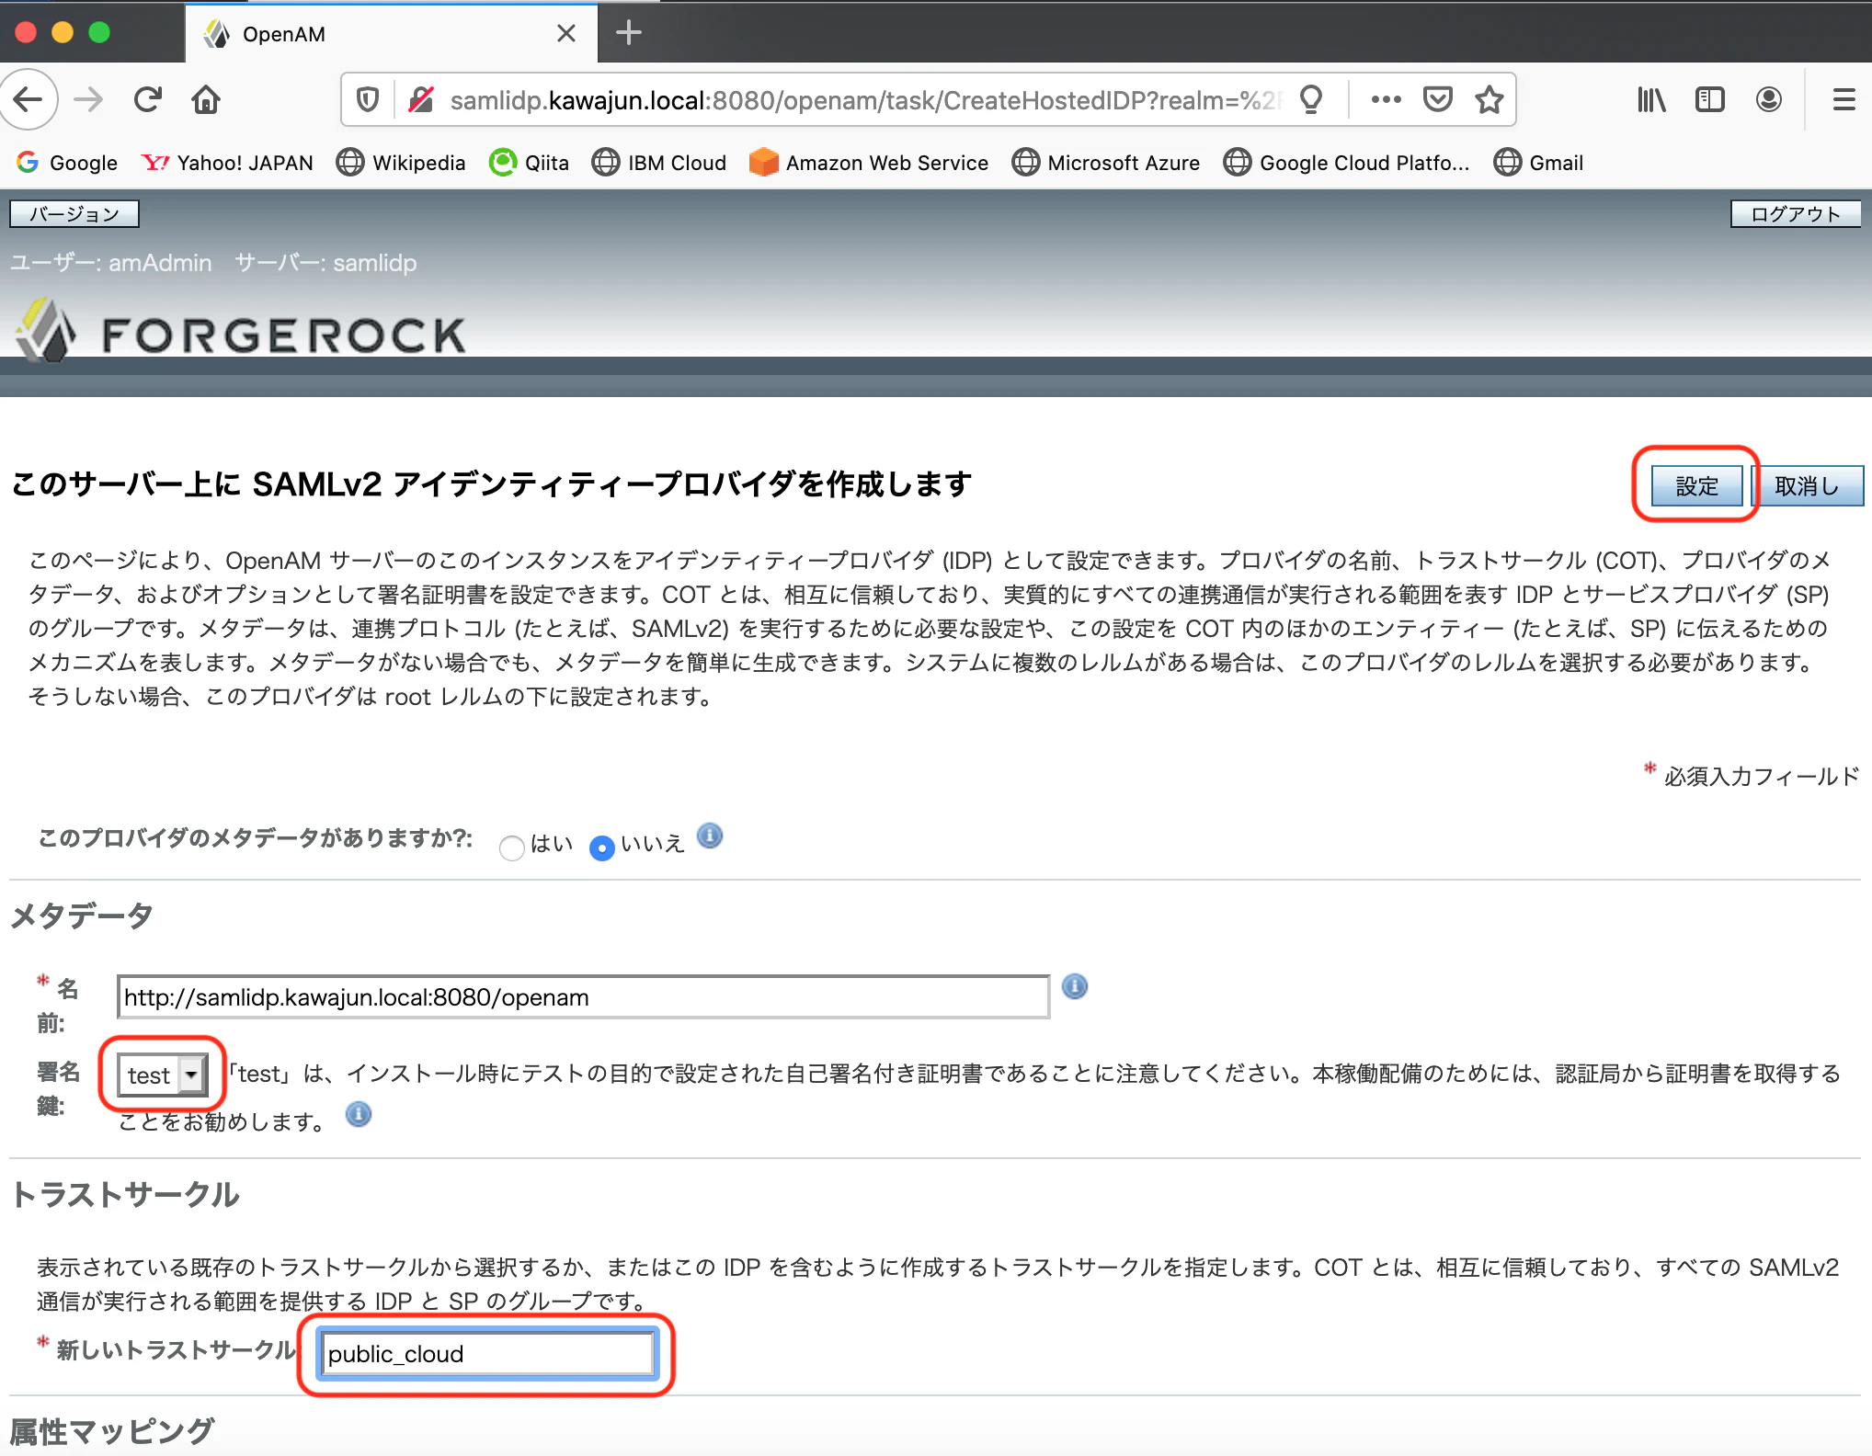Click the 設定 button
The width and height of the screenshot is (1872, 1456).
coord(1696,485)
